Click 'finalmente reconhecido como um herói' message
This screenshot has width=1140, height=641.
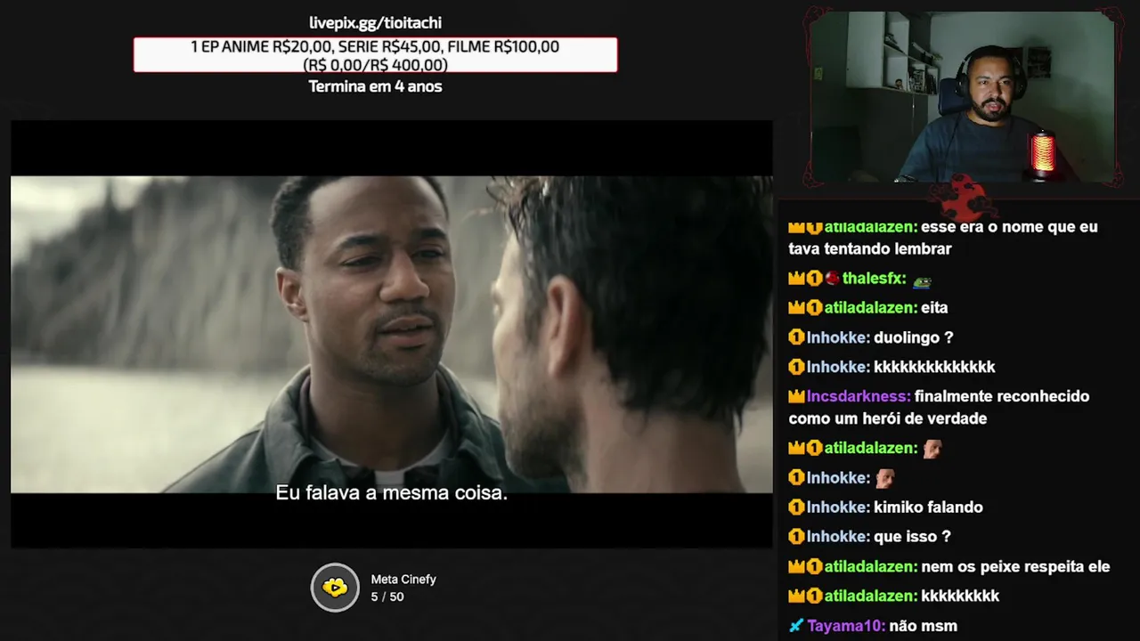click(939, 408)
